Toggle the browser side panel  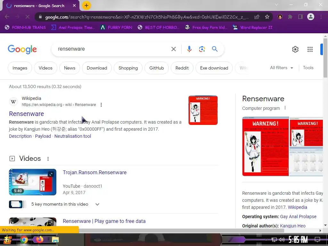click(x=300, y=17)
